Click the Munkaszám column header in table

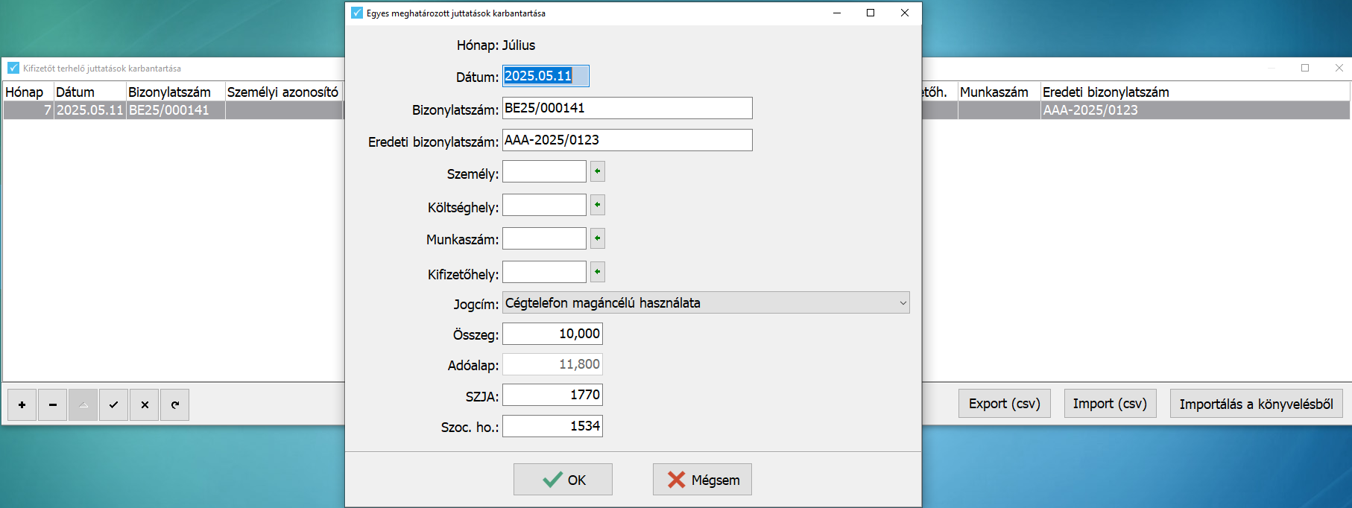[999, 92]
